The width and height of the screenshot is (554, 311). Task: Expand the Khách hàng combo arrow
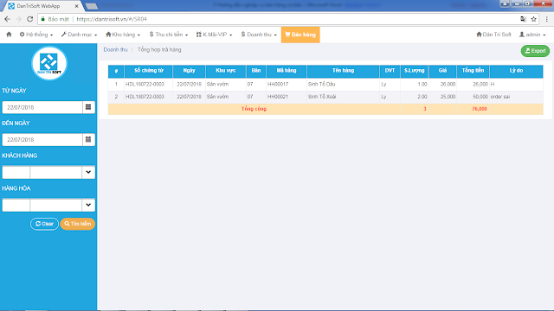[88, 172]
